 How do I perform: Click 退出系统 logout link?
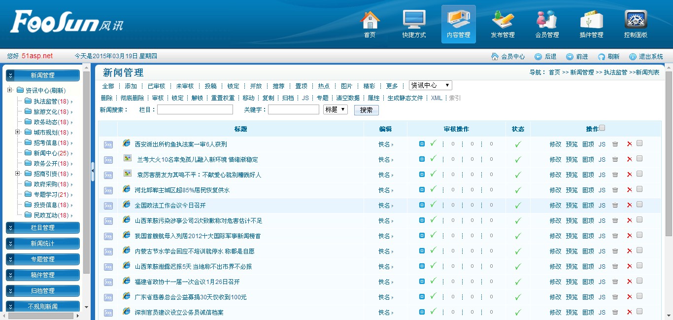click(646, 57)
